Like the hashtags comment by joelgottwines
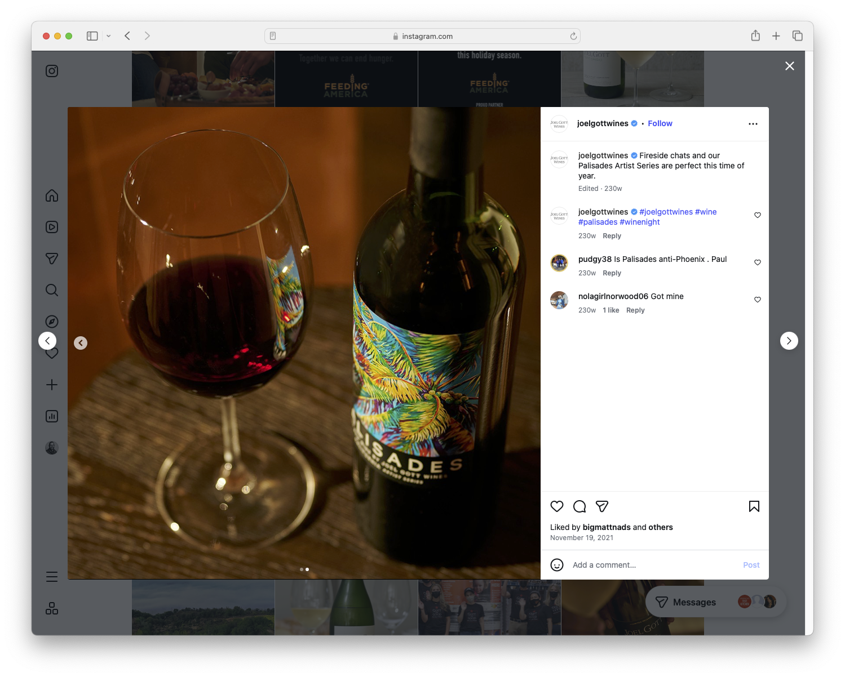This screenshot has height=677, width=845. 758,215
